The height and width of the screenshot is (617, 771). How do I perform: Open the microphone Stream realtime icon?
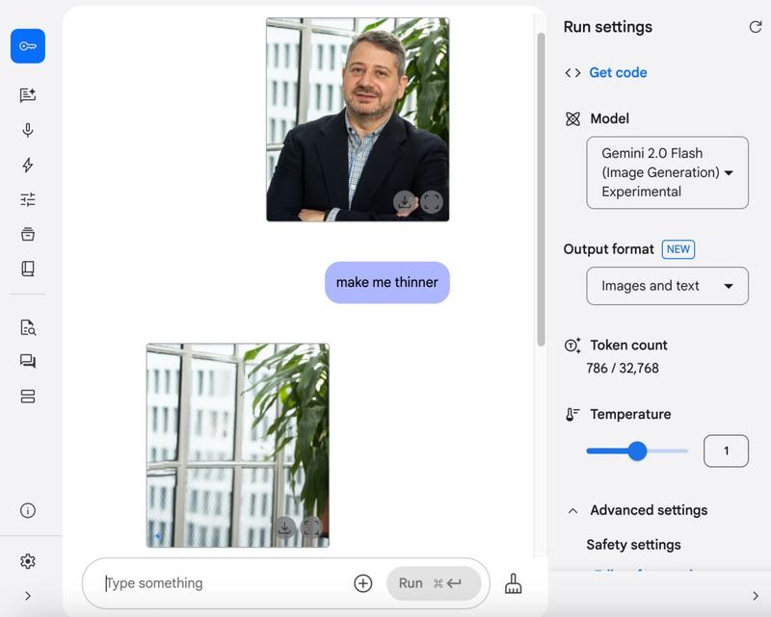point(28,130)
